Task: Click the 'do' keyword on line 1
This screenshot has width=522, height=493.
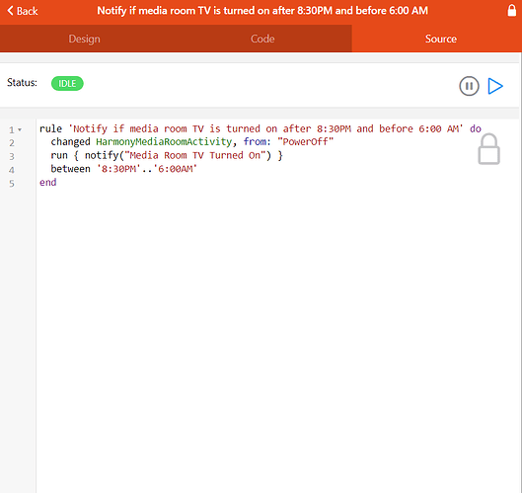Action: [476, 128]
